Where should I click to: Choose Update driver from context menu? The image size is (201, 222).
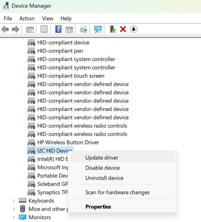pyautogui.click(x=123, y=158)
